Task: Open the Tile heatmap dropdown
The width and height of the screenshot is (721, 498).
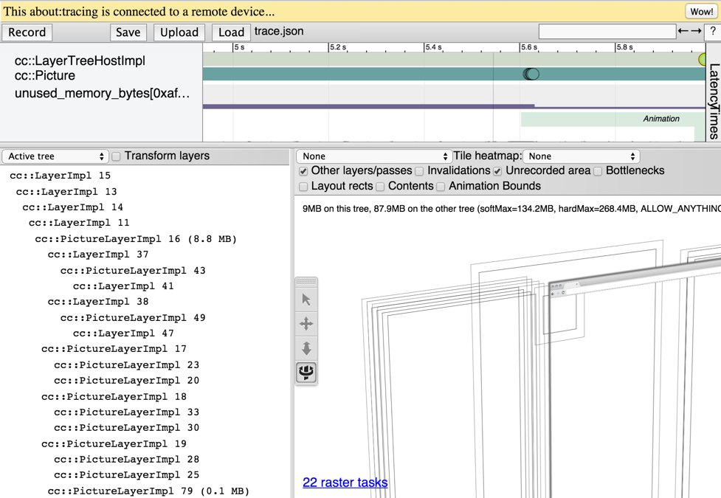Action: click(581, 156)
